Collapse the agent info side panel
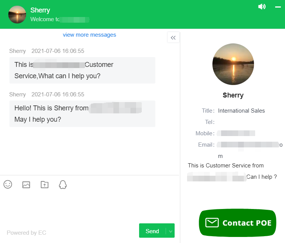Image resolution: width=285 pixels, height=243 pixels. point(173,37)
